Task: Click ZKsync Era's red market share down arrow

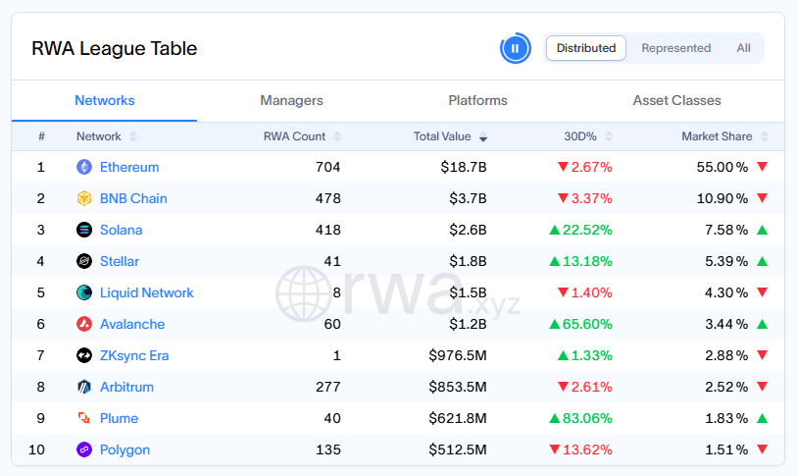Action: tap(762, 355)
